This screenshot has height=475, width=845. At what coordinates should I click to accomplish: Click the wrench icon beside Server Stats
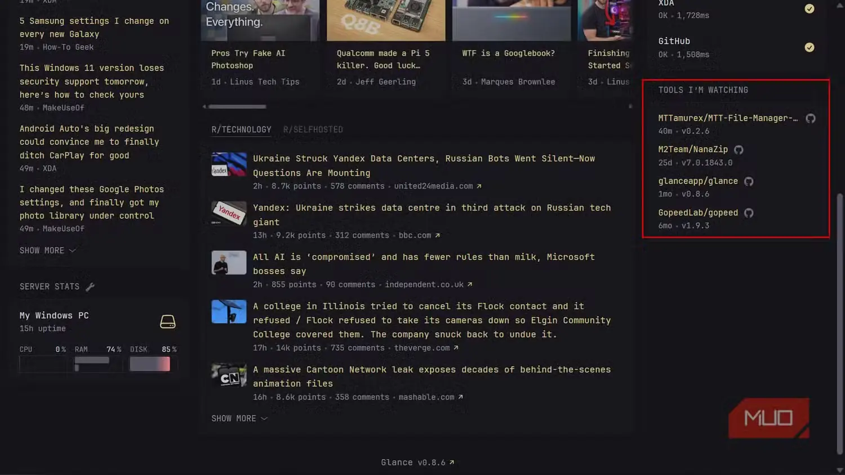90,287
